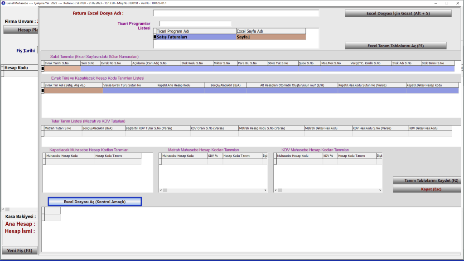
Task: Open Excel Tanım Tablolarını Aç (F5)
Action: tap(396, 46)
